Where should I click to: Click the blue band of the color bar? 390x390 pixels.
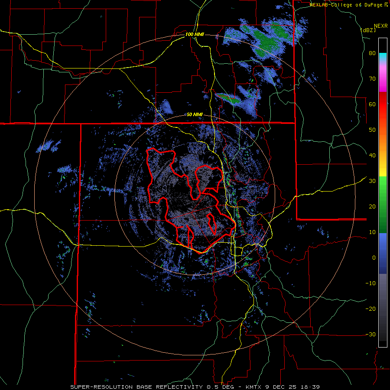pyautogui.click(x=383, y=253)
